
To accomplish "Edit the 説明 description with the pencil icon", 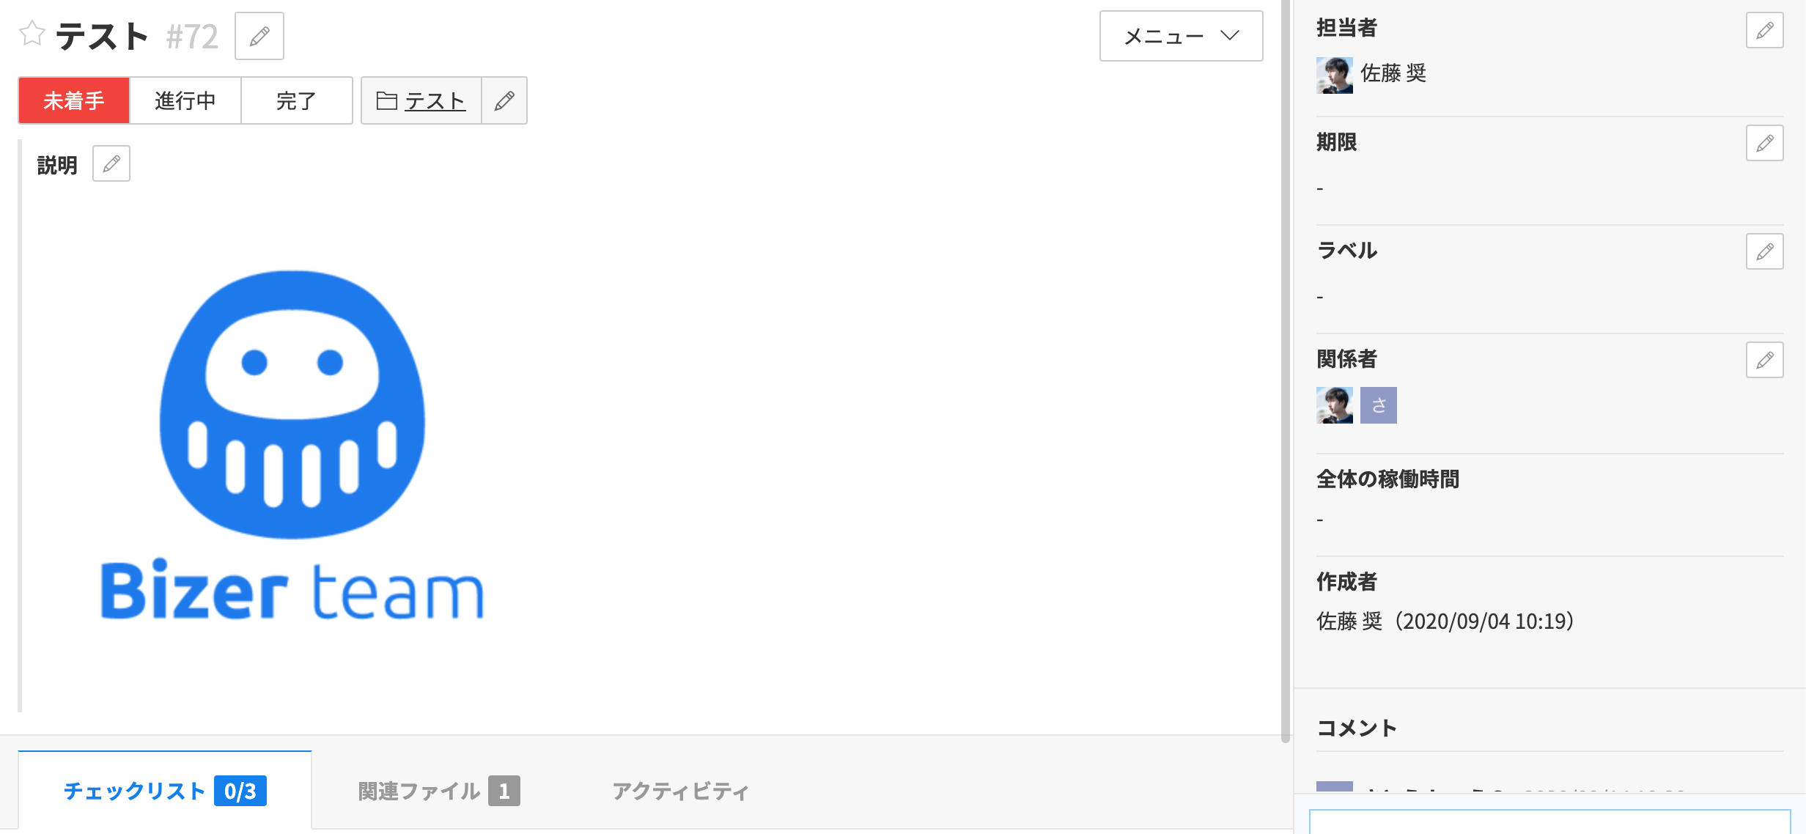I will 111,163.
